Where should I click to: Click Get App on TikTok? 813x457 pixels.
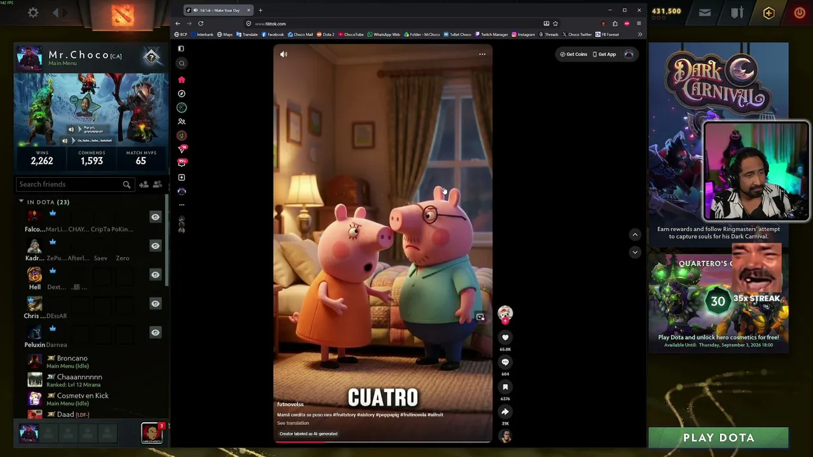click(604, 55)
